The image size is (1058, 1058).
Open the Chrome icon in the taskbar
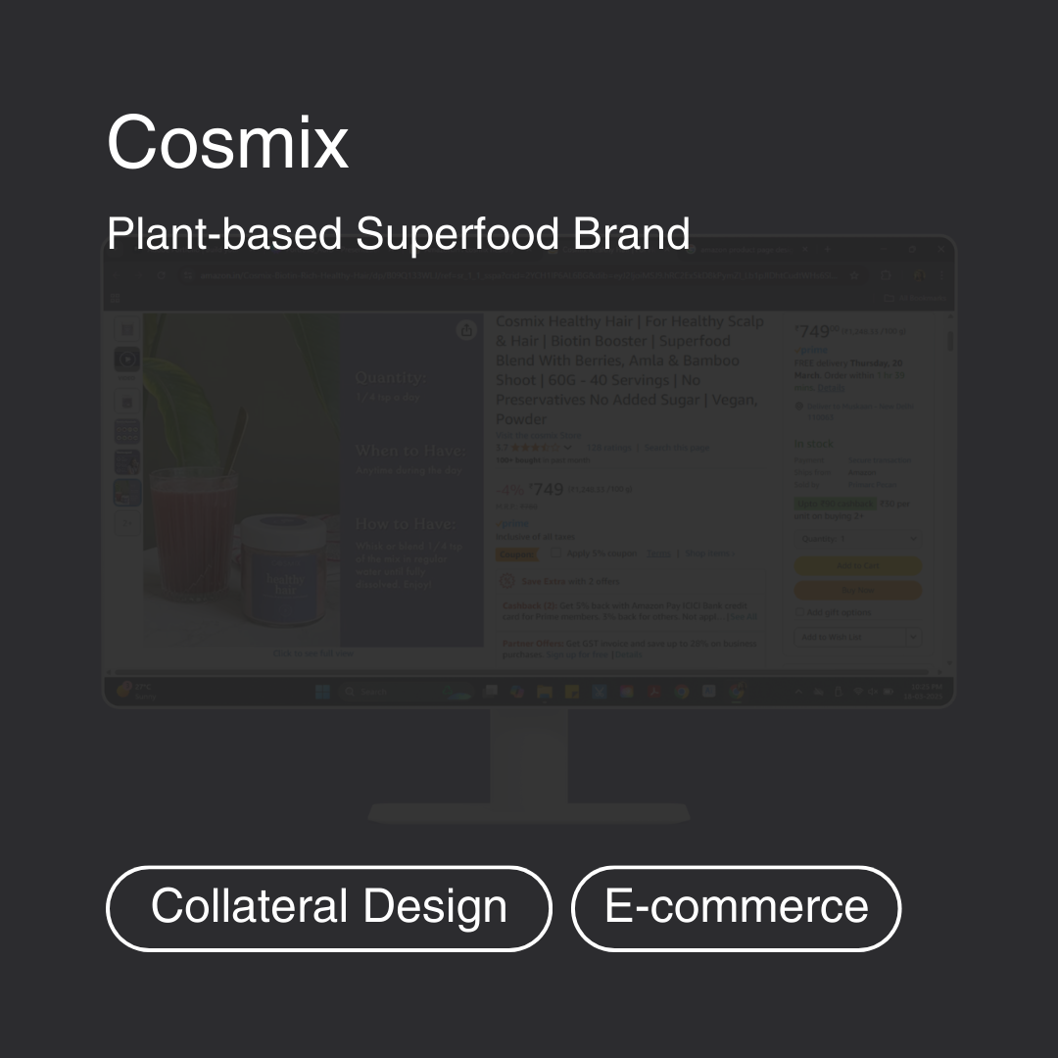pos(682,692)
